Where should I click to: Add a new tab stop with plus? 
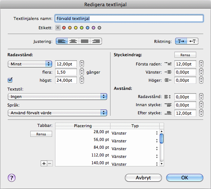[44, 163]
